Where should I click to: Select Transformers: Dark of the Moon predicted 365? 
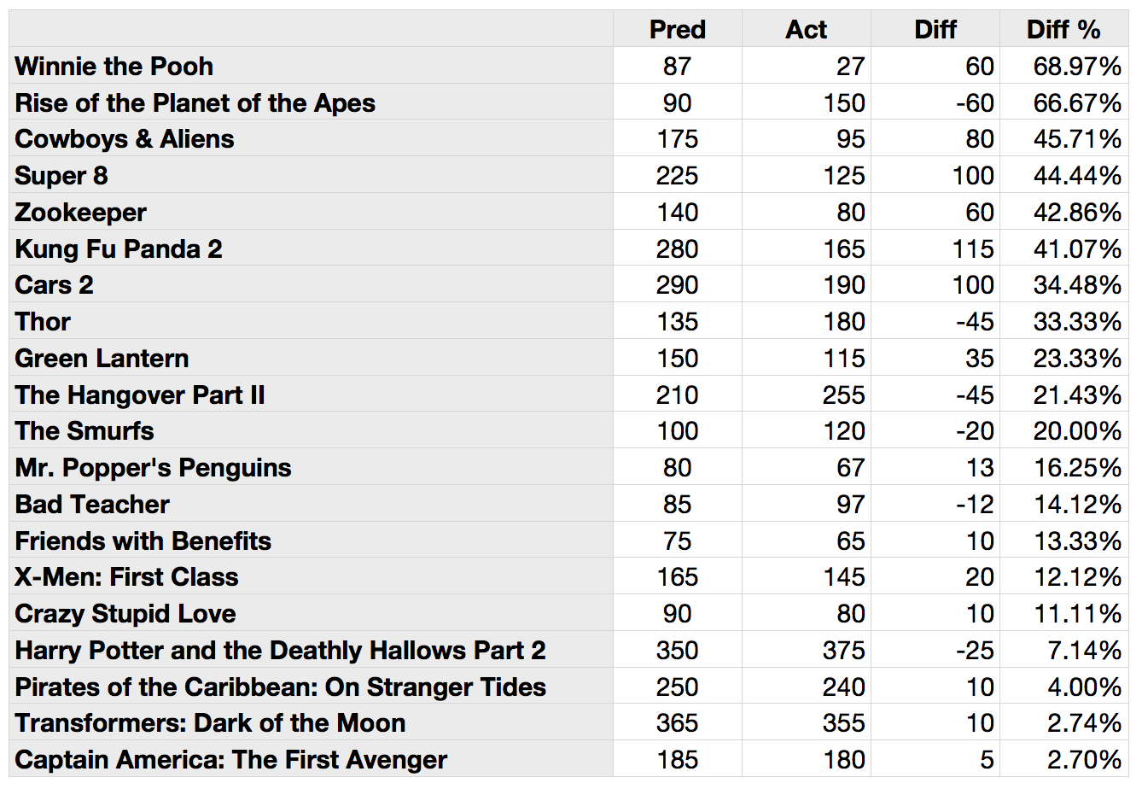678,722
